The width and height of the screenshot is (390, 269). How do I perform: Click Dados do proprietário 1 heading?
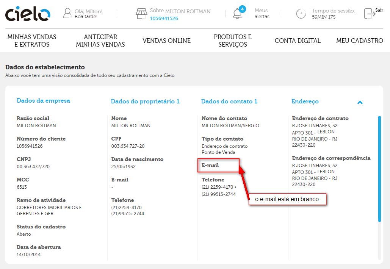[x=145, y=102]
